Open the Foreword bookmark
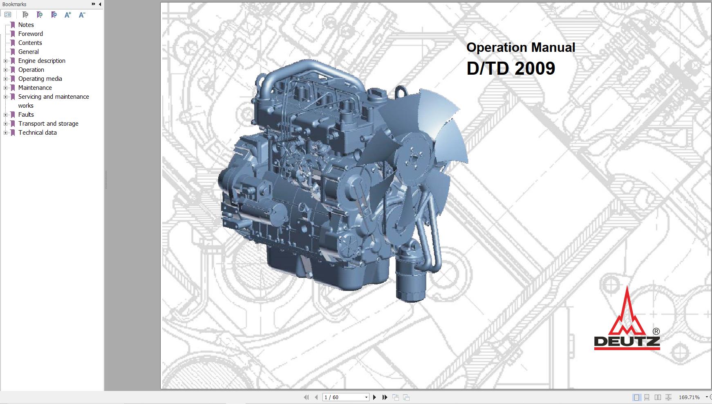The height and width of the screenshot is (404, 712). click(30, 33)
